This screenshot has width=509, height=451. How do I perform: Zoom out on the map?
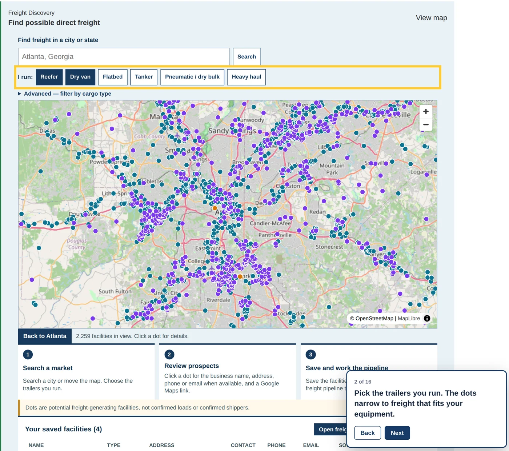coord(426,124)
